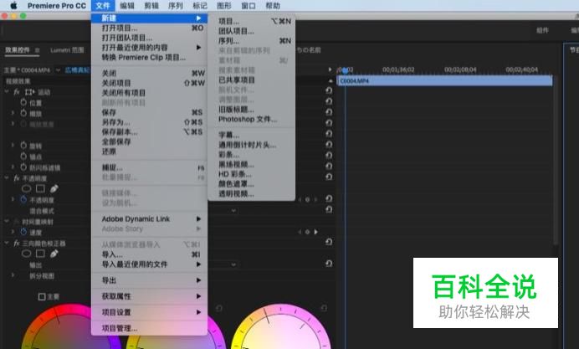The width and height of the screenshot is (579, 349).
Task: Toggle blue stopwatch for 不透明度 property
Action: 23,199
